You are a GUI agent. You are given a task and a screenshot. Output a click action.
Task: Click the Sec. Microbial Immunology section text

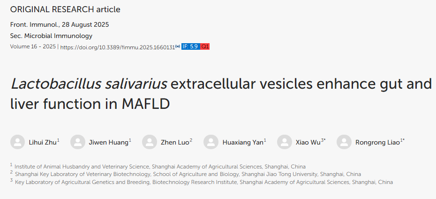pyautogui.click(x=51, y=36)
